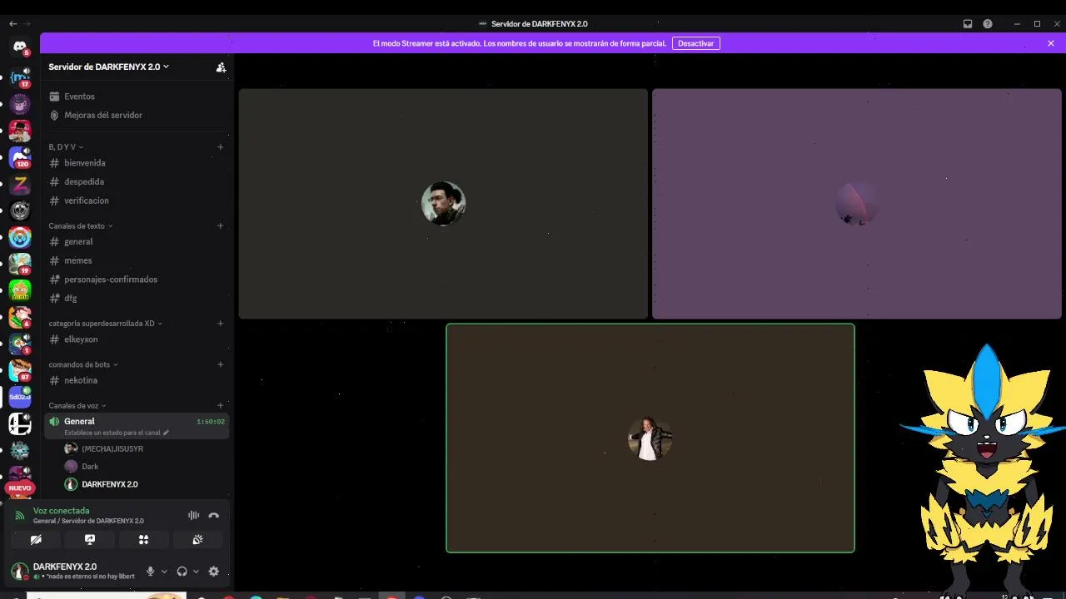Dismiss the streamer mode banner
The width and height of the screenshot is (1066, 599).
1051,43
